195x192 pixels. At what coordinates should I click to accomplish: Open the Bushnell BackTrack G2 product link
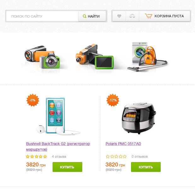coord(58,146)
